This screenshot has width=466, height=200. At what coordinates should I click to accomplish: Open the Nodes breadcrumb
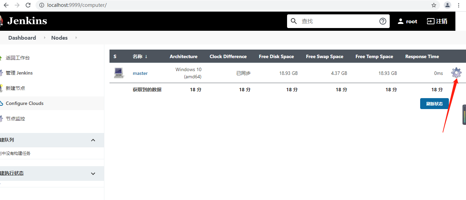(60, 38)
